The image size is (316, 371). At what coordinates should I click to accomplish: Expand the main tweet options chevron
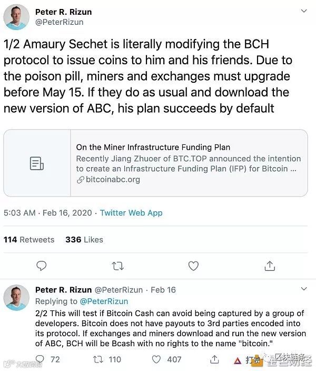pos(303,11)
